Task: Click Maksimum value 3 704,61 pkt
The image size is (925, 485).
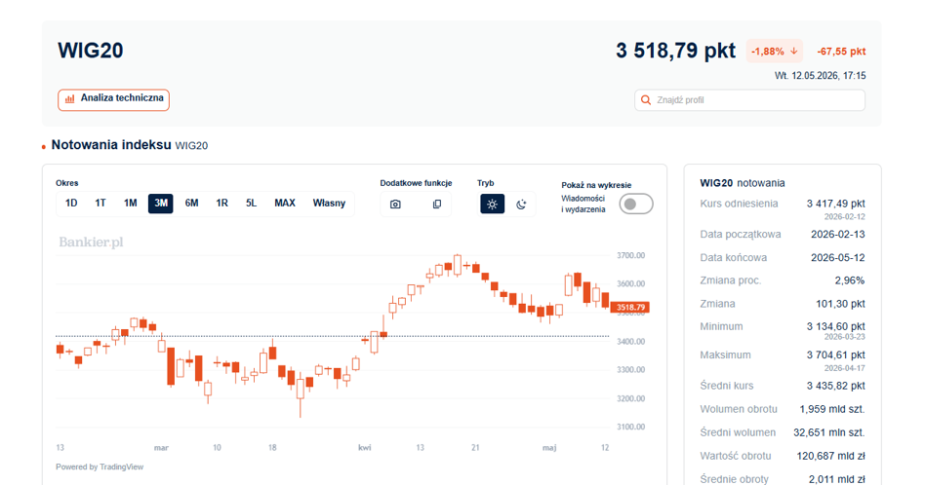Action: pos(835,354)
